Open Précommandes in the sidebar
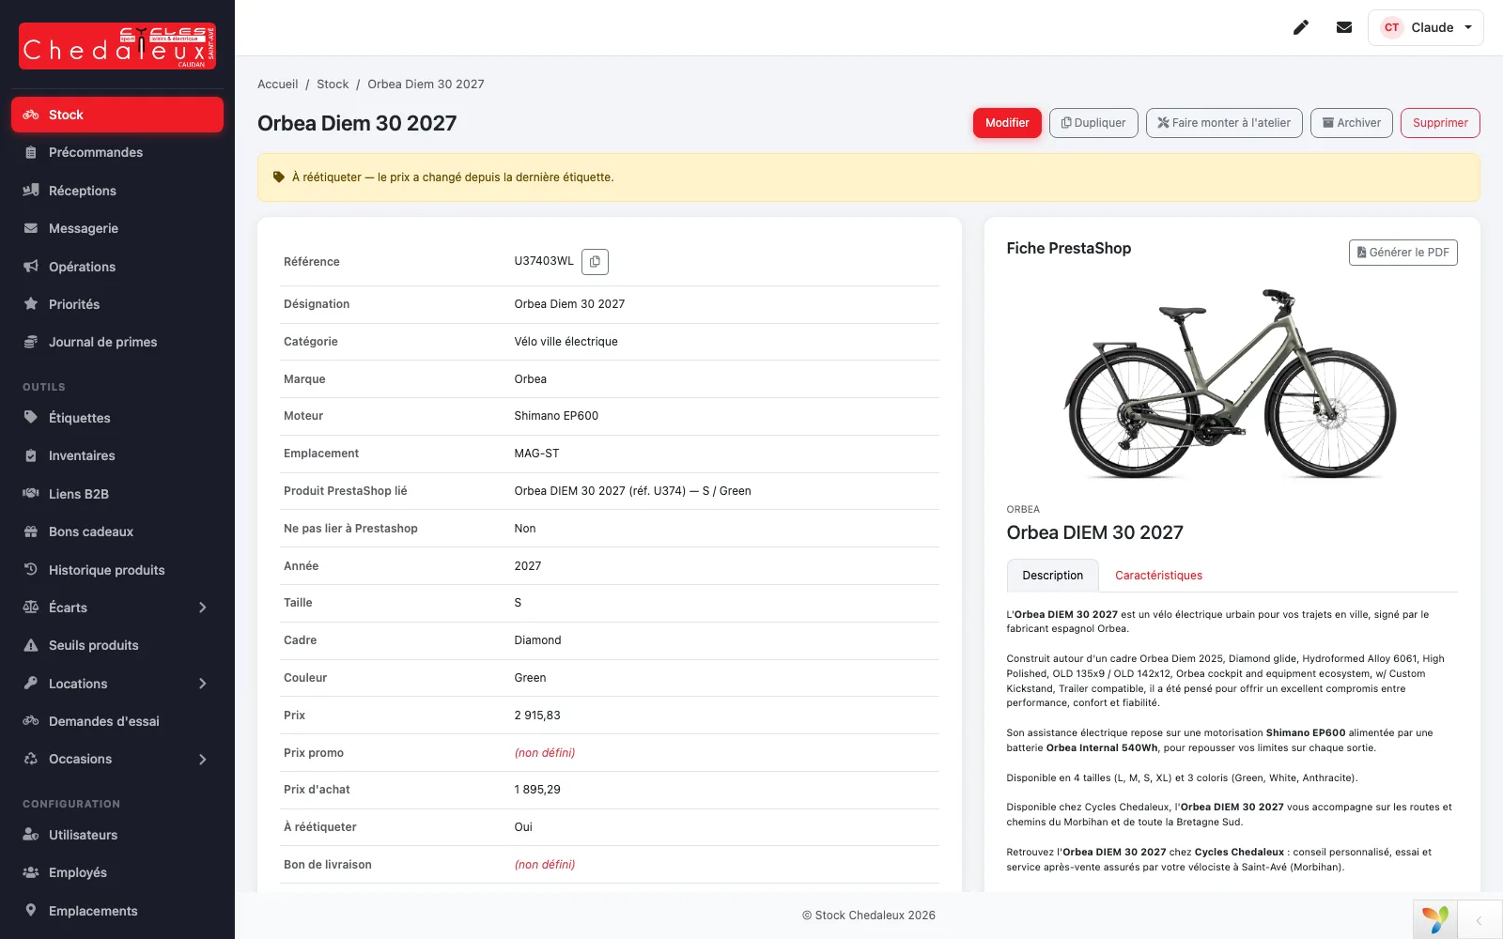 [x=117, y=152]
